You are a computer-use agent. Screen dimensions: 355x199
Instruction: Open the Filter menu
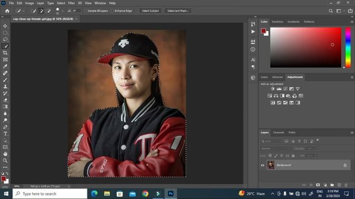72,3
